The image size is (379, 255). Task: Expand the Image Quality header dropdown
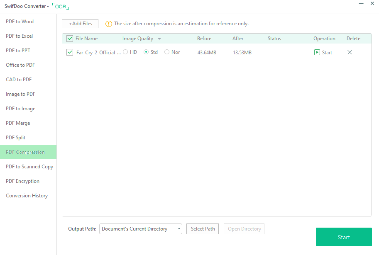tap(159, 39)
